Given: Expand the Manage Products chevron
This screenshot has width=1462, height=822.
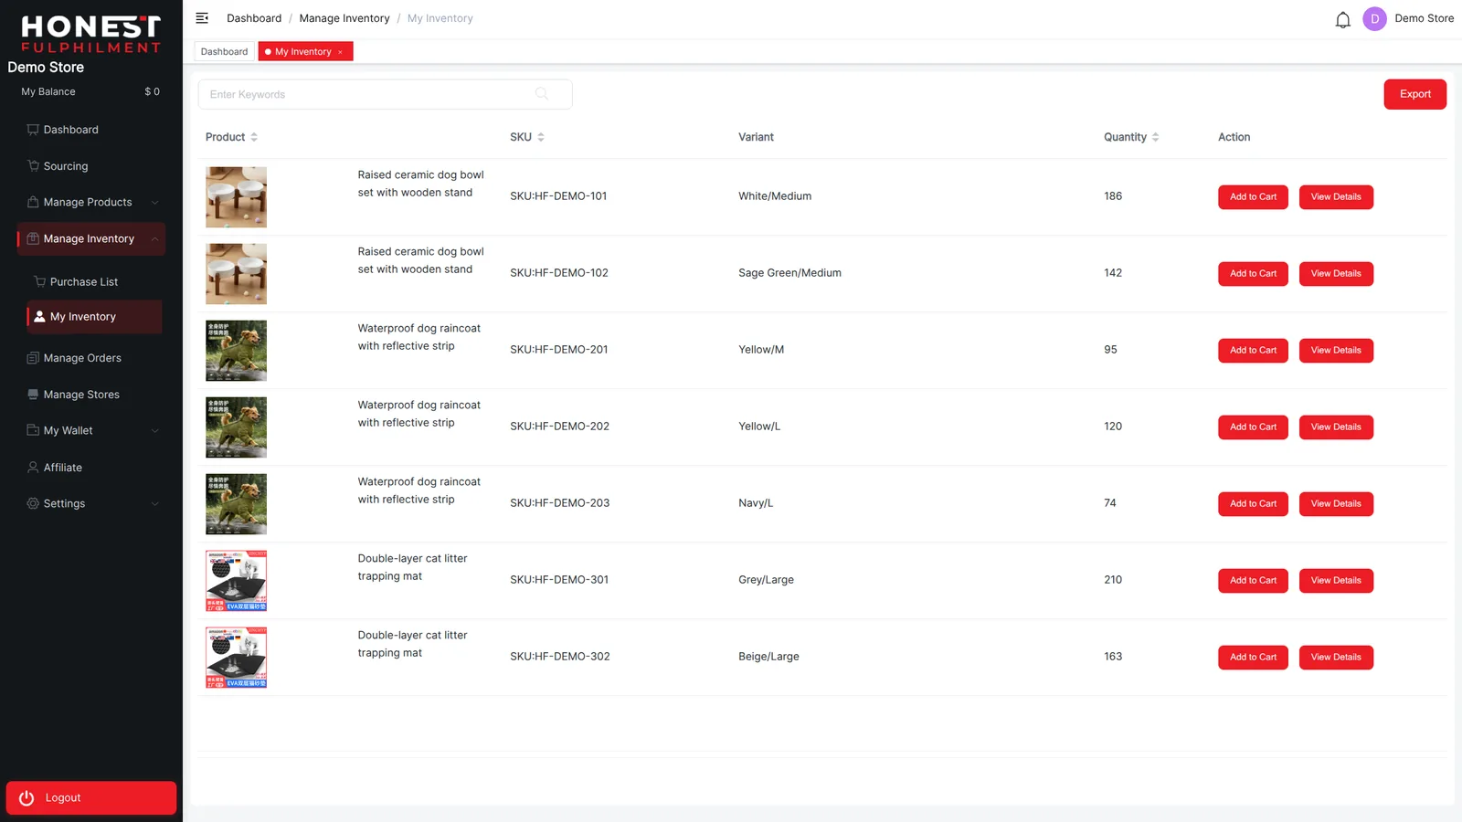Looking at the screenshot, I should click(154, 203).
